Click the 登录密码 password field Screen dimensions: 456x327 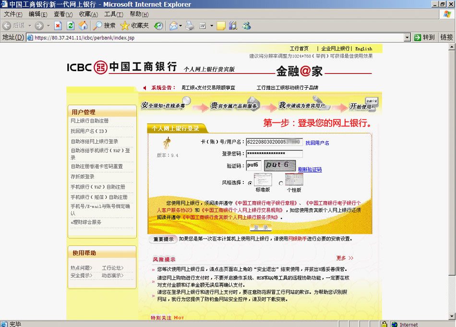coord(274,154)
